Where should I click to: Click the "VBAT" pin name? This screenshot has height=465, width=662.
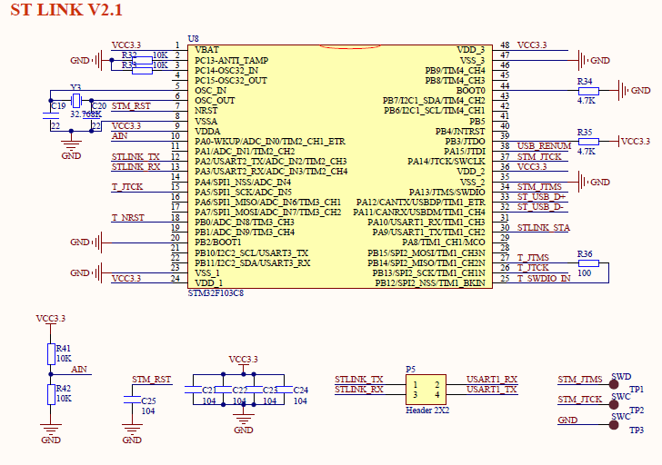207,50
